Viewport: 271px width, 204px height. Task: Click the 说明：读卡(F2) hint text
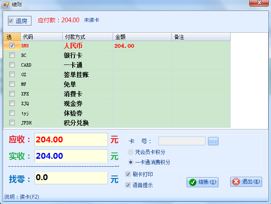pos(21,196)
